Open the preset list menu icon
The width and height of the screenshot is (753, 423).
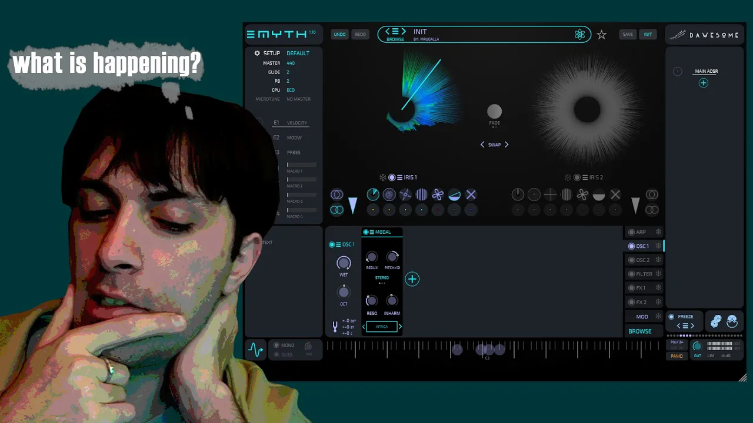point(395,31)
